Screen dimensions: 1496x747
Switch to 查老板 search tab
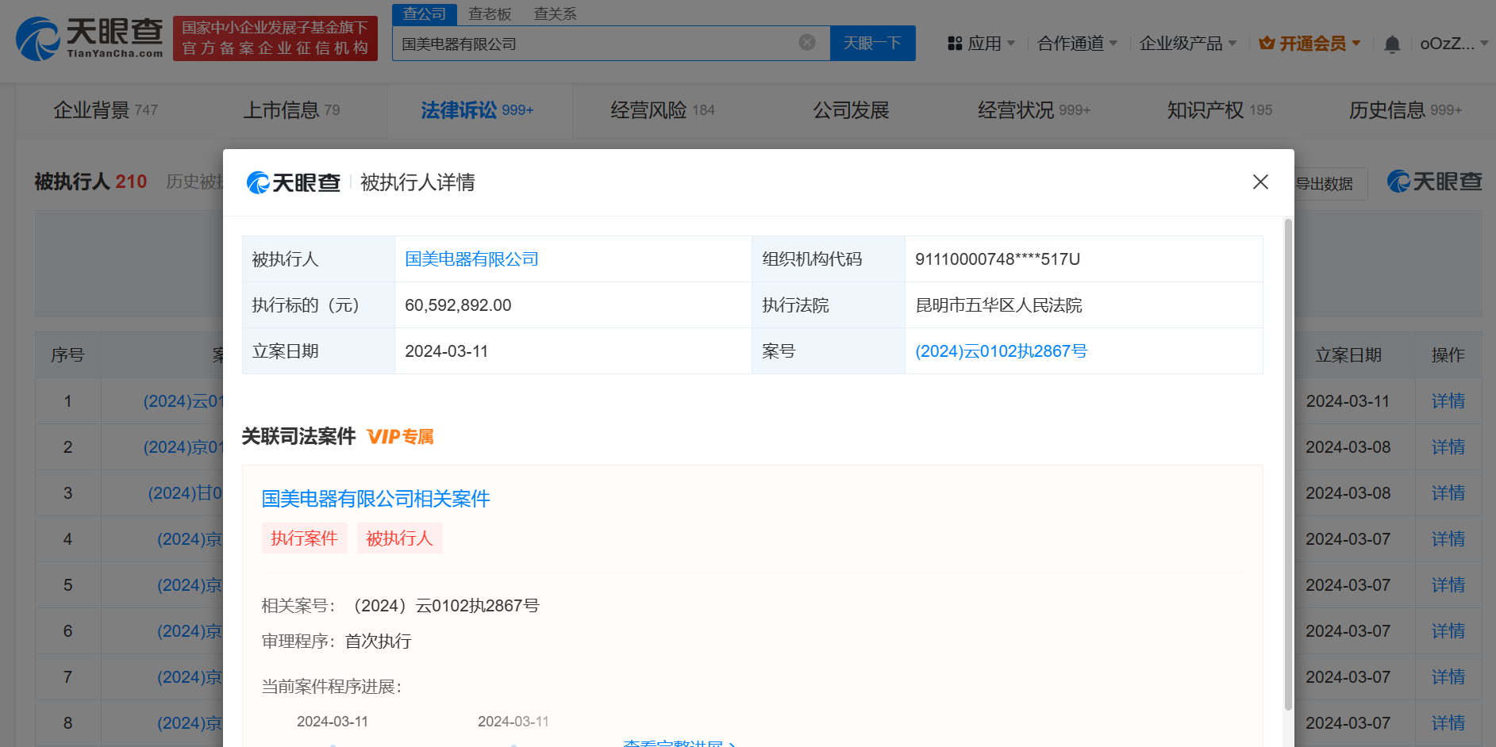[490, 13]
